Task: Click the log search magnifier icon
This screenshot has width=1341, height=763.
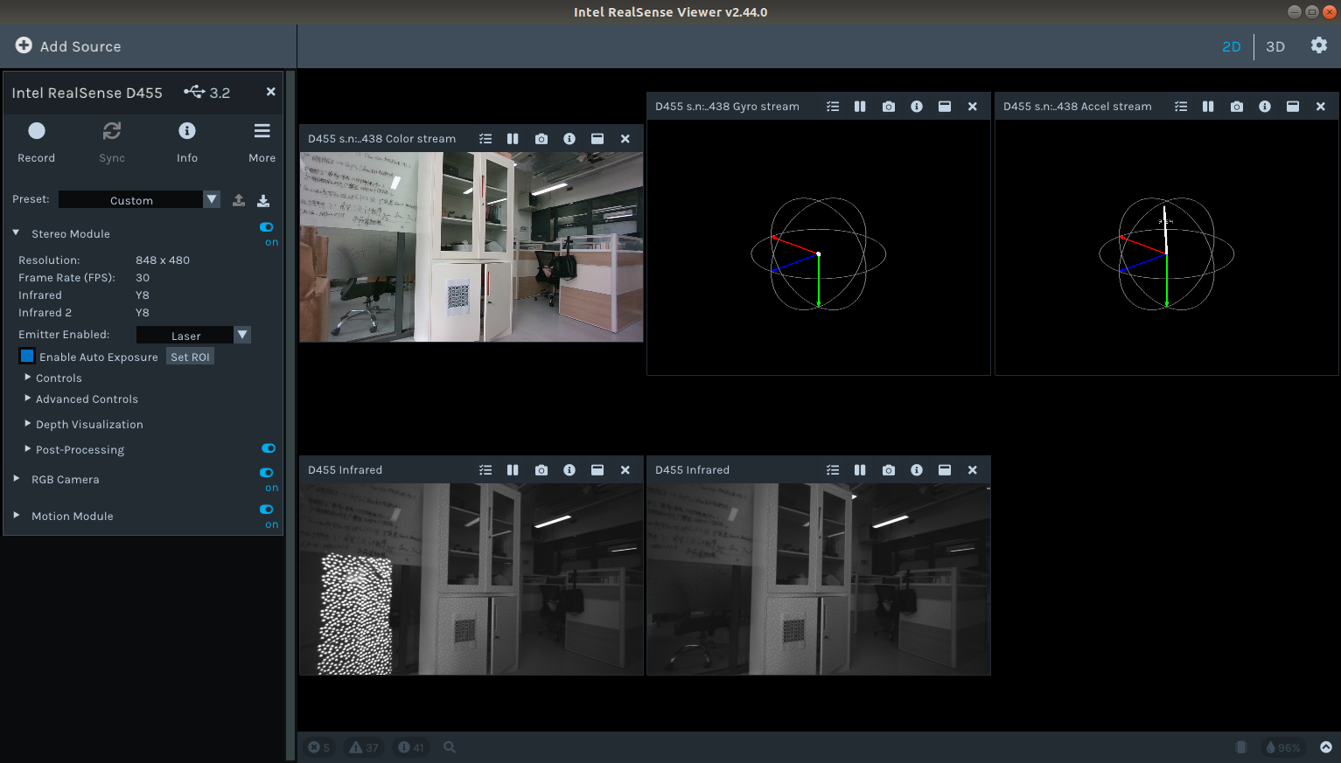Action: 450,747
